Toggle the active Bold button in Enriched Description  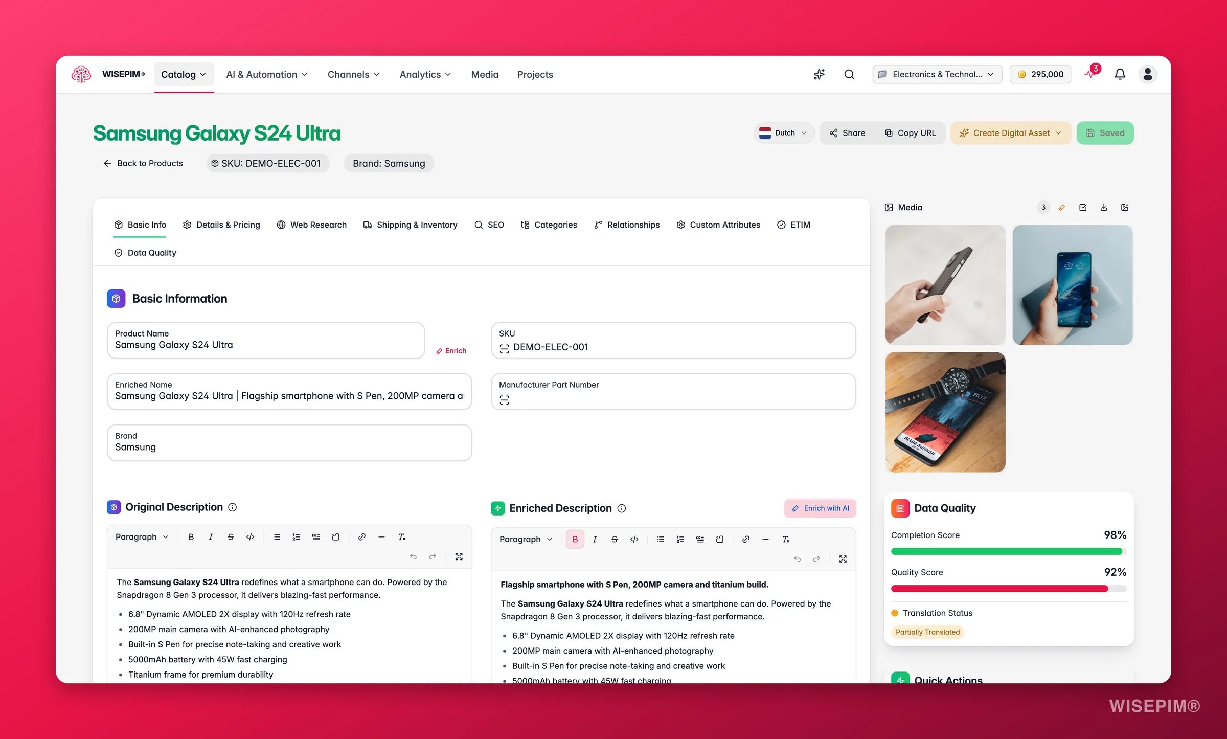(x=575, y=539)
